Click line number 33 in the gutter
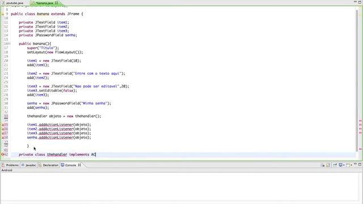 6,116
